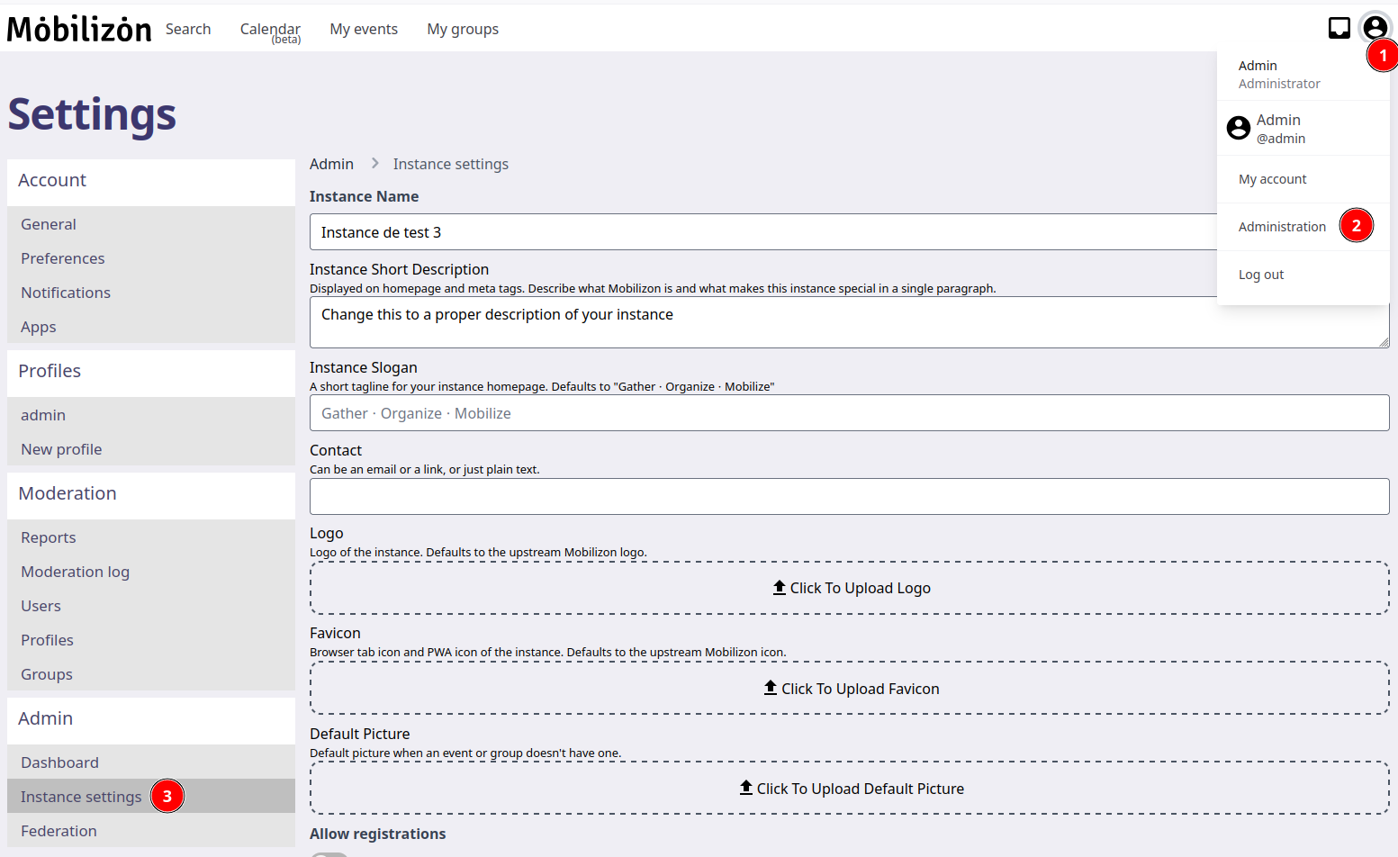Click the Mobilizon logo

(79, 29)
